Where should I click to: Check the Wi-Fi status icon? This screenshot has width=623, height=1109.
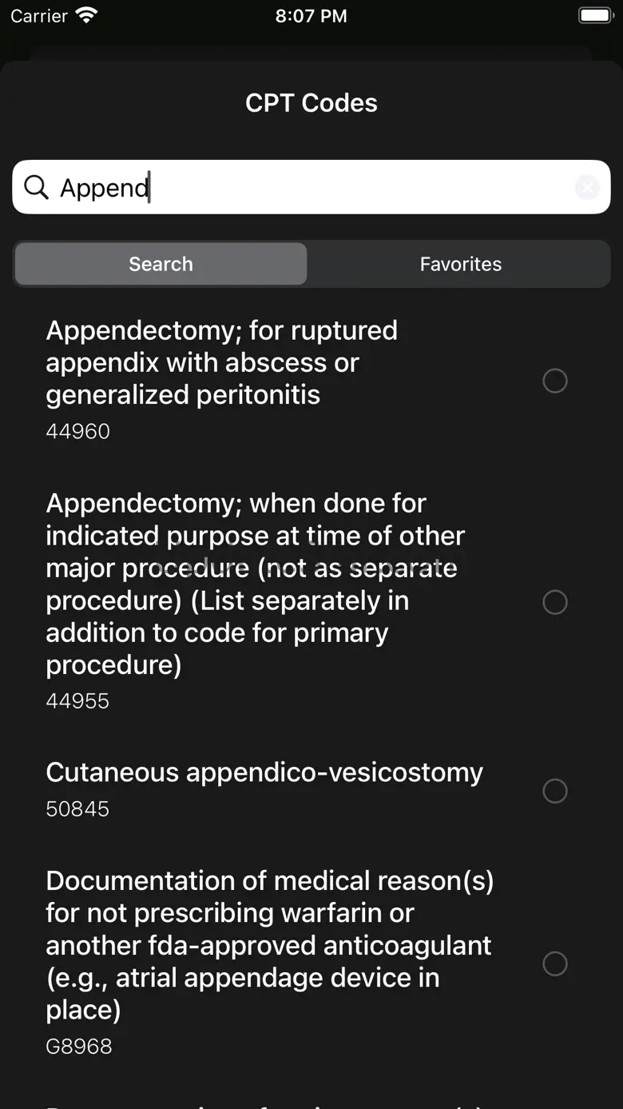(x=86, y=15)
